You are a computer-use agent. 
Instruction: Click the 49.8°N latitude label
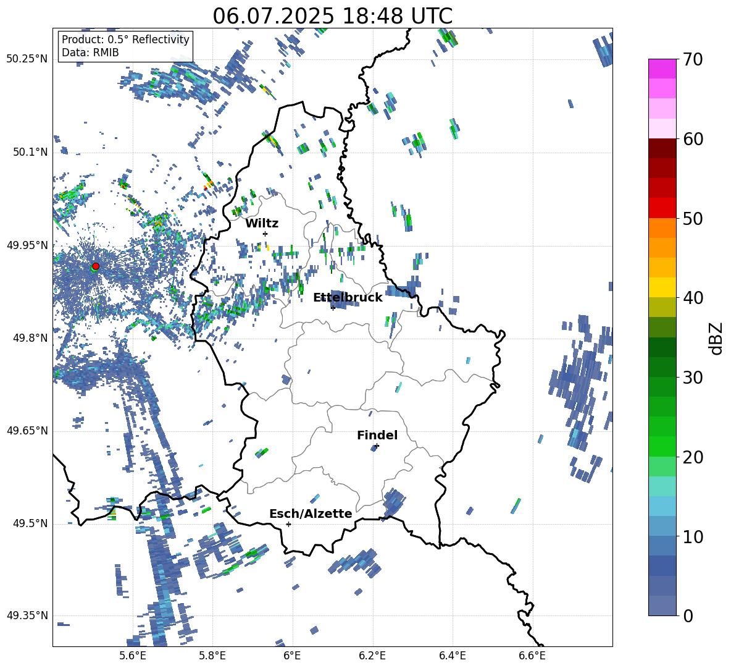[x=30, y=338]
